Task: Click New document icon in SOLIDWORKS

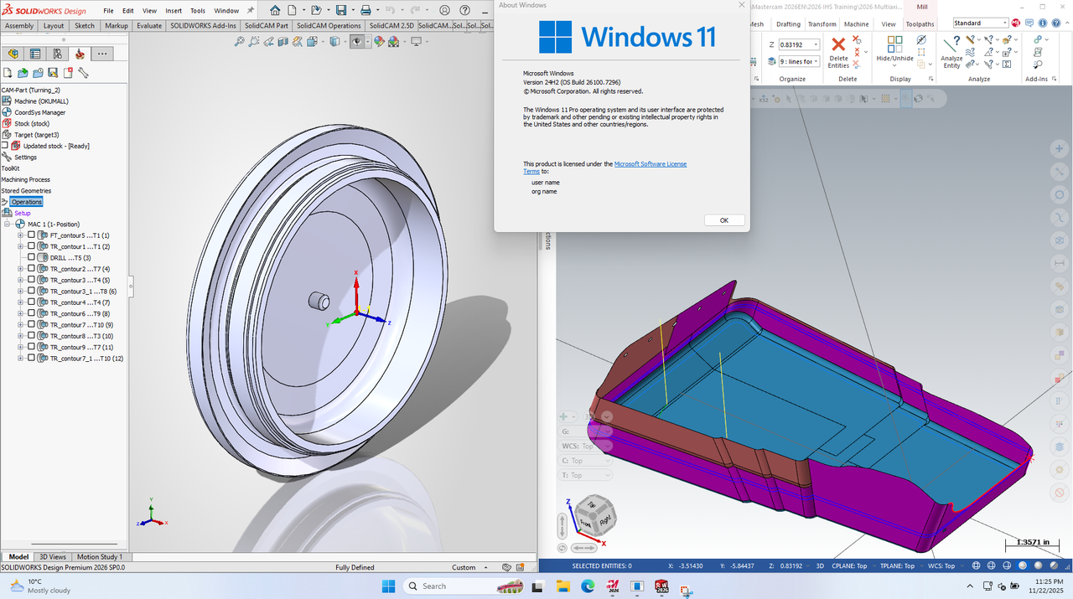Action: [x=292, y=10]
